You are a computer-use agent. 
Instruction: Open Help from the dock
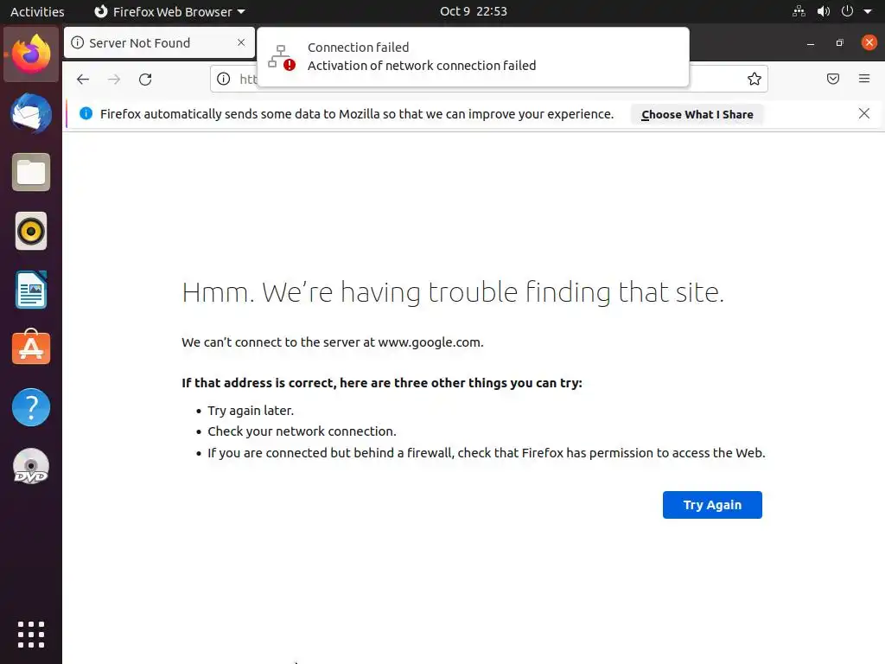tap(31, 407)
